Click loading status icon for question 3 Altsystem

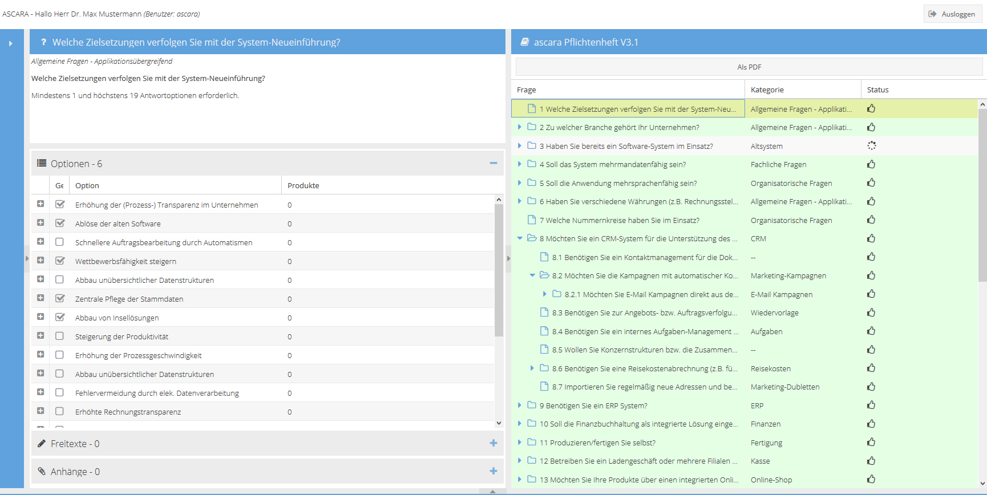coord(871,146)
